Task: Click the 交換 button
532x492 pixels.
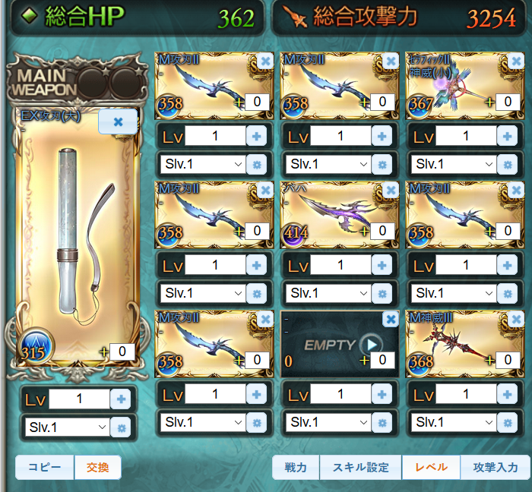Action: (98, 467)
